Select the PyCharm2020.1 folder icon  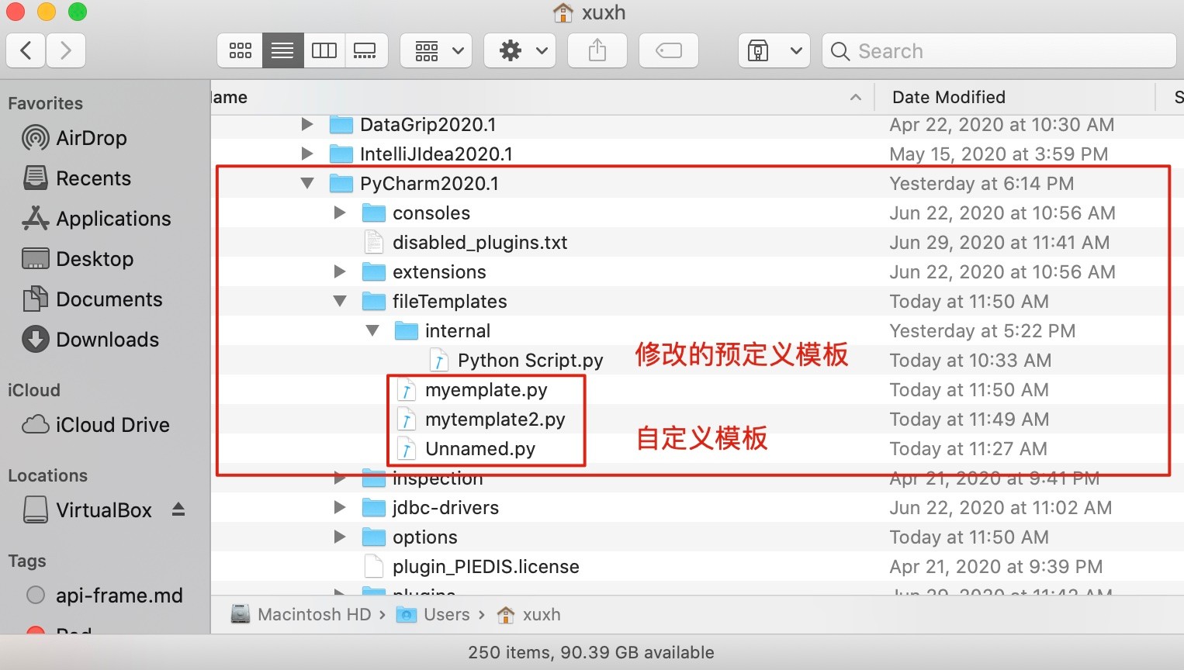tap(341, 183)
